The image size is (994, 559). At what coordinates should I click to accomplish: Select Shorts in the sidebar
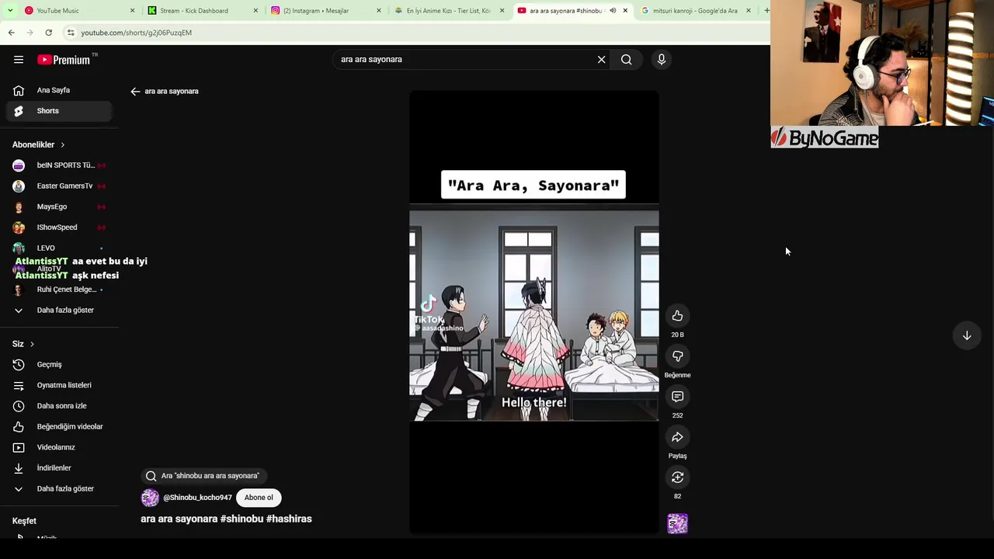61,111
